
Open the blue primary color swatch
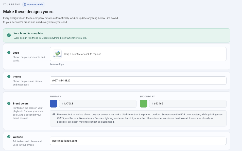pos(54,104)
